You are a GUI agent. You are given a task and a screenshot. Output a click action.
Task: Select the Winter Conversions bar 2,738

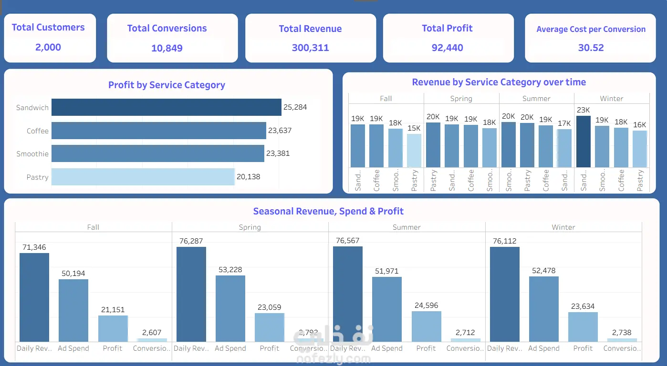click(622, 340)
